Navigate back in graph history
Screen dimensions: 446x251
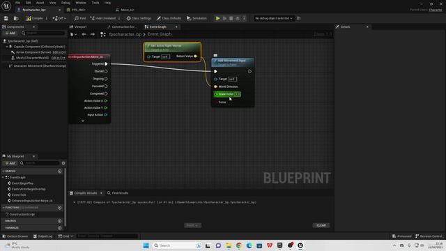click(x=84, y=34)
